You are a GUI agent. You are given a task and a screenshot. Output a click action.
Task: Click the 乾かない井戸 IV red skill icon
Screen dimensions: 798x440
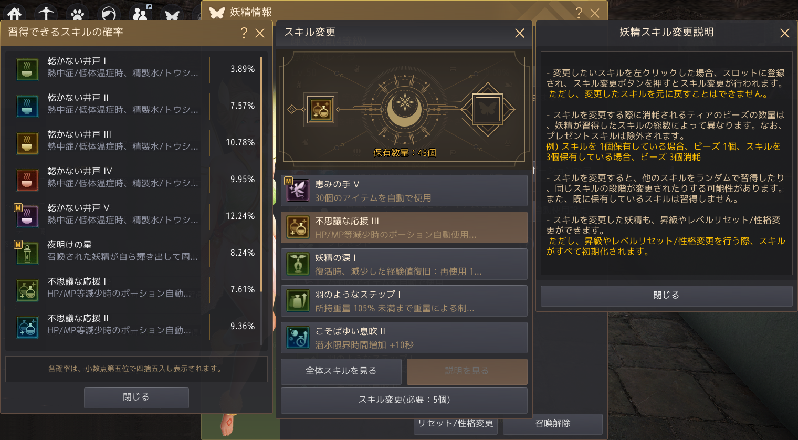(27, 179)
